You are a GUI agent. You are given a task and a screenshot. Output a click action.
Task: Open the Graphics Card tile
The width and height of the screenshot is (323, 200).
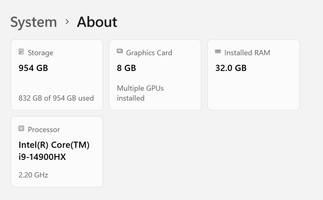tap(155, 75)
